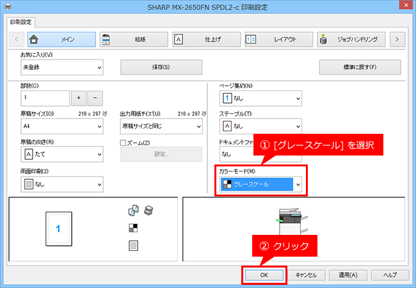Open the 出力用紙サイズ dropdown
The image size is (416, 288).
(161, 126)
